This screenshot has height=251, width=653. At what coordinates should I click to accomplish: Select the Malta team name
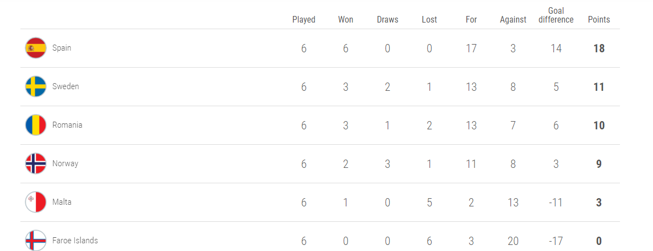tap(62, 203)
